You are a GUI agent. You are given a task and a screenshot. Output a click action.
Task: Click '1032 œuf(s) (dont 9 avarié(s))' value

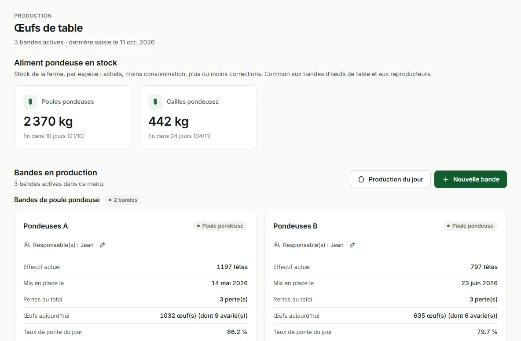click(204, 316)
